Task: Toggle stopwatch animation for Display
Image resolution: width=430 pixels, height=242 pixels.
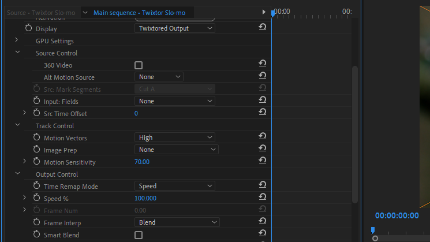Action: click(x=28, y=28)
